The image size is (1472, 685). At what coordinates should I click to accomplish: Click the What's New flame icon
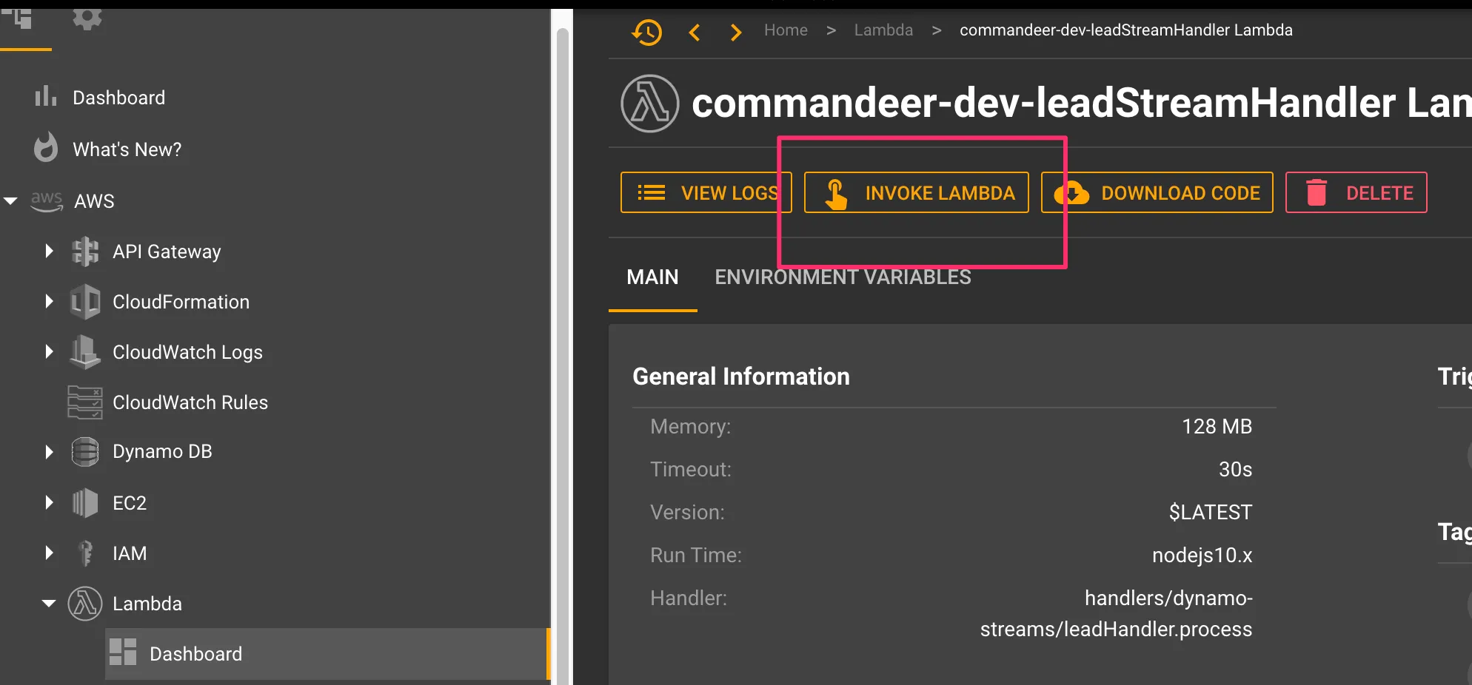pos(46,148)
